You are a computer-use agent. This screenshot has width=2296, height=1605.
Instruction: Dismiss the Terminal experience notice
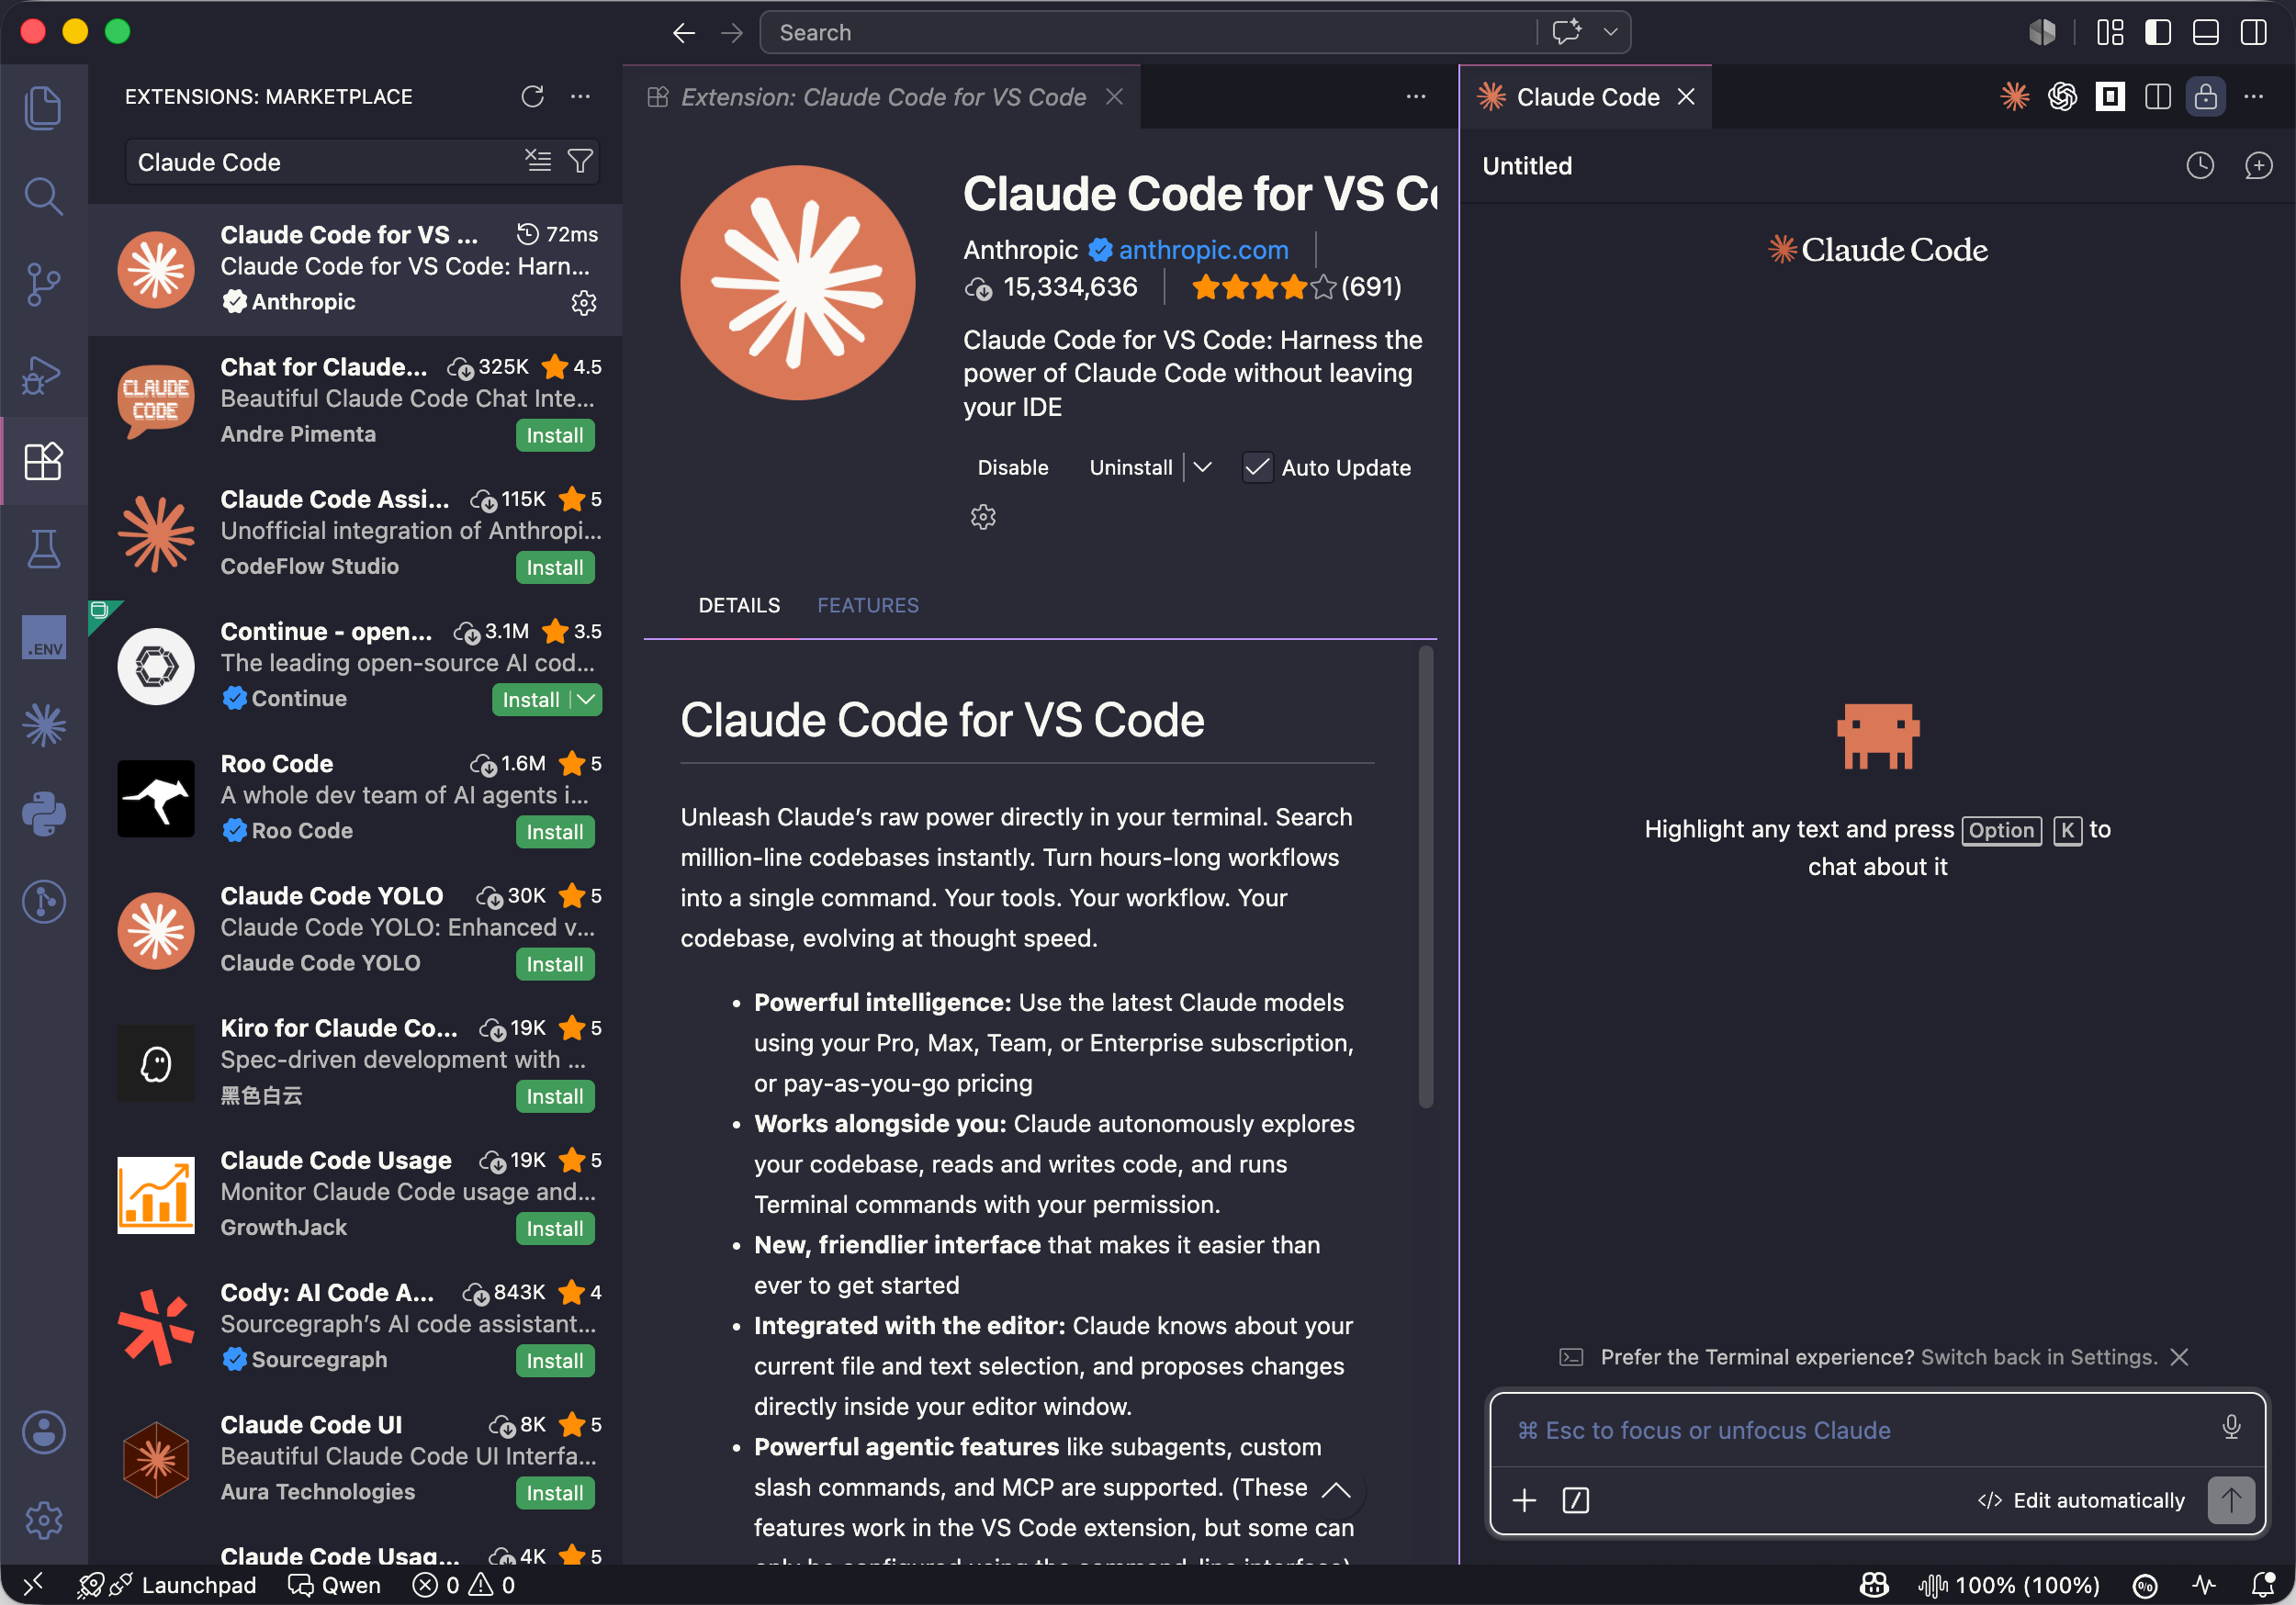(2180, 1357)
